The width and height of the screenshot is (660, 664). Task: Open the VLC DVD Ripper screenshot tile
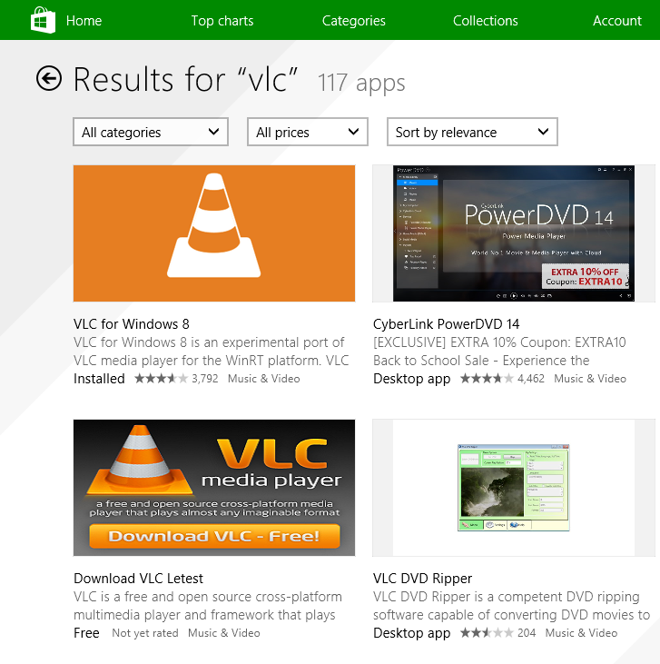(x=514, y=488)
